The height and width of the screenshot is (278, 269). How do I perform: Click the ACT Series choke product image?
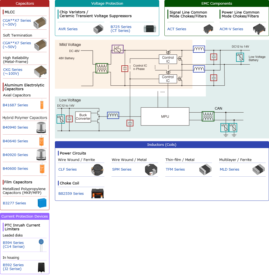click(x=208, y=29)
